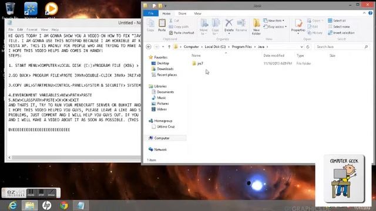Open the Recycle Bin desktop icon
376x211 pixels.
coord(10,10)
